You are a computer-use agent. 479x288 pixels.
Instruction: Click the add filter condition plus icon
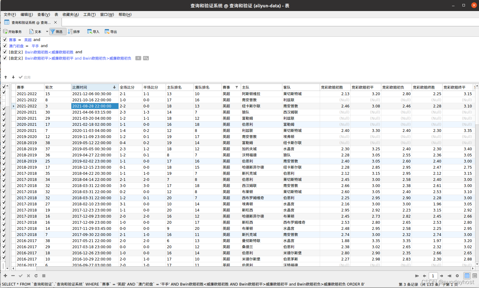tap(138, 58)
